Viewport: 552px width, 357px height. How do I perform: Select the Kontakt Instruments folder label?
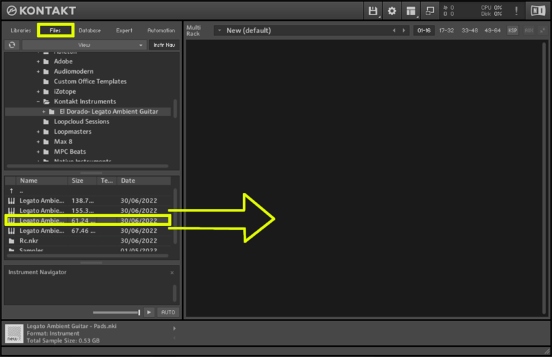85,101
